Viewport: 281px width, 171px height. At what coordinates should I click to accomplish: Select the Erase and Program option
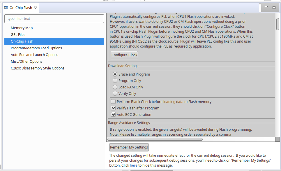115,74
